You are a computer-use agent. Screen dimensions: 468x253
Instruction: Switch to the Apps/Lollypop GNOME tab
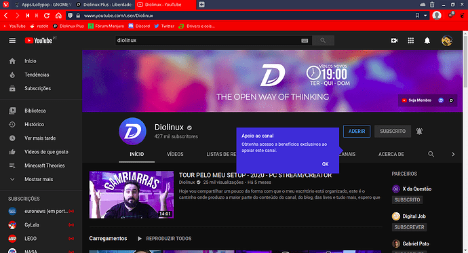43,5
